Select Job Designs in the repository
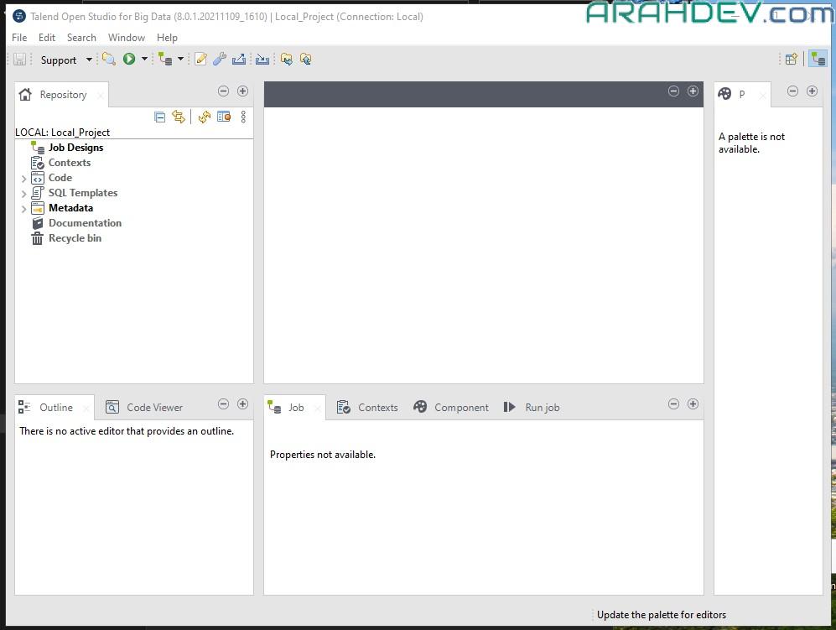 click(x=75, y=148)
